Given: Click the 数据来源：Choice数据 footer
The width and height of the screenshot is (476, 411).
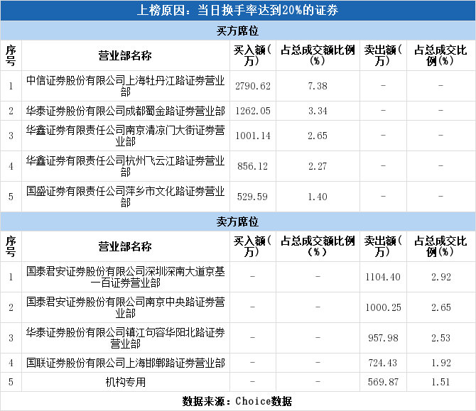Looking at the screenshot, I should 237,401.
